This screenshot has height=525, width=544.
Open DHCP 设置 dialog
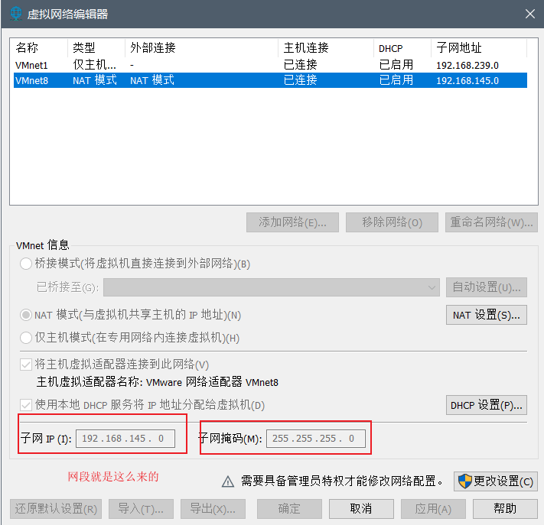(x=486, y=404)
